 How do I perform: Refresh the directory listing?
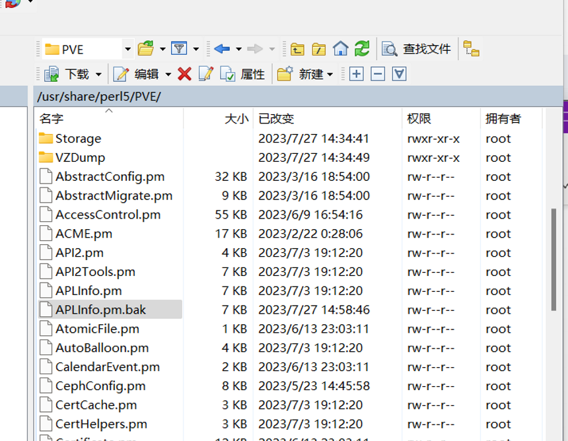point(362,49)
